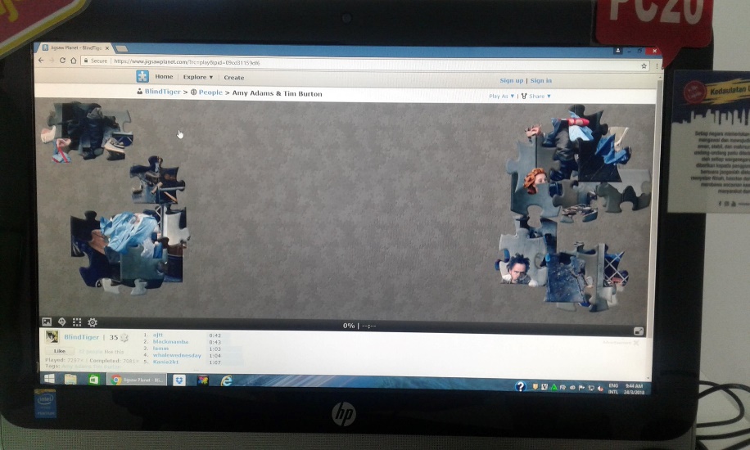750x450 pixels.
Task: Expand the Explore dropdown menu
Action: [198, 78]
